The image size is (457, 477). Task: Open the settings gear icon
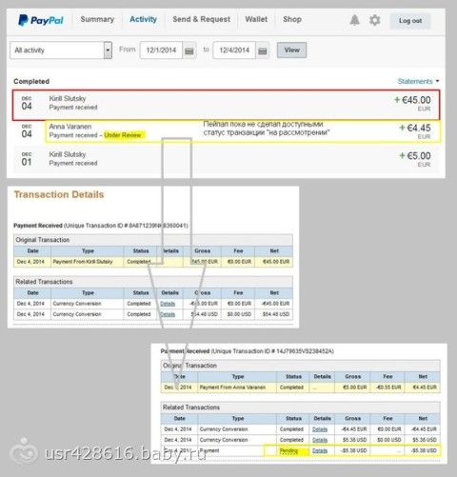point(375,20)
